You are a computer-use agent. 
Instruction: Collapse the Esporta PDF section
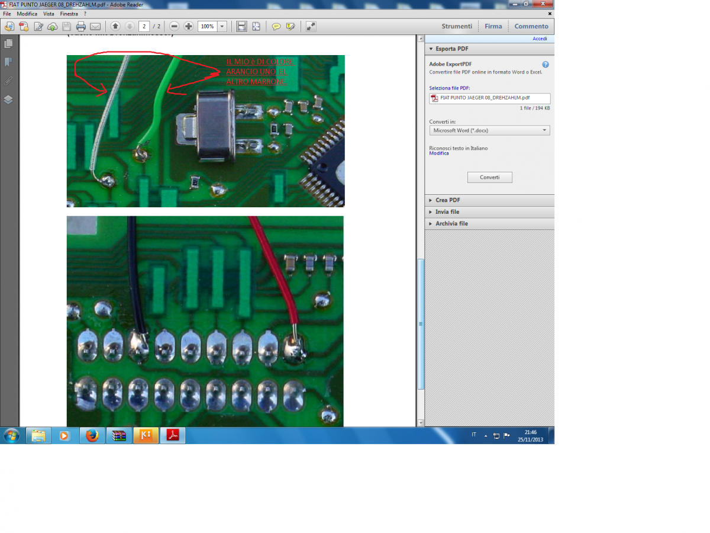(x=489, y=49)
